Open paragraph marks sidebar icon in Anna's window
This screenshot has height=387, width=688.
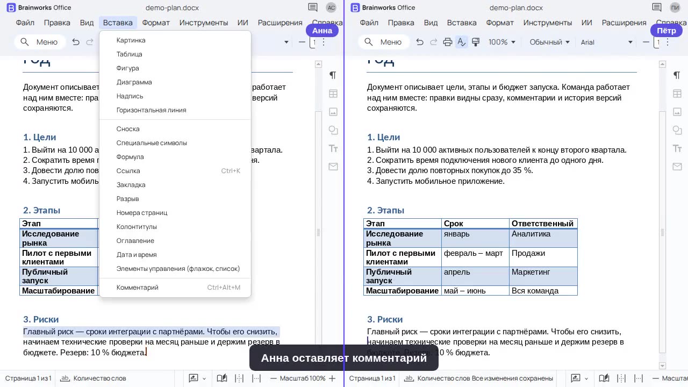pos(333,75)
